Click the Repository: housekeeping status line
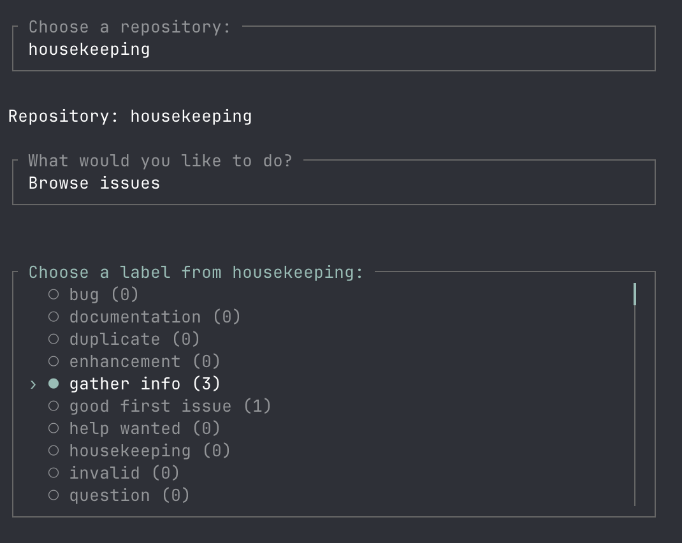Viewport: 682px width, 543px height. 130,117
